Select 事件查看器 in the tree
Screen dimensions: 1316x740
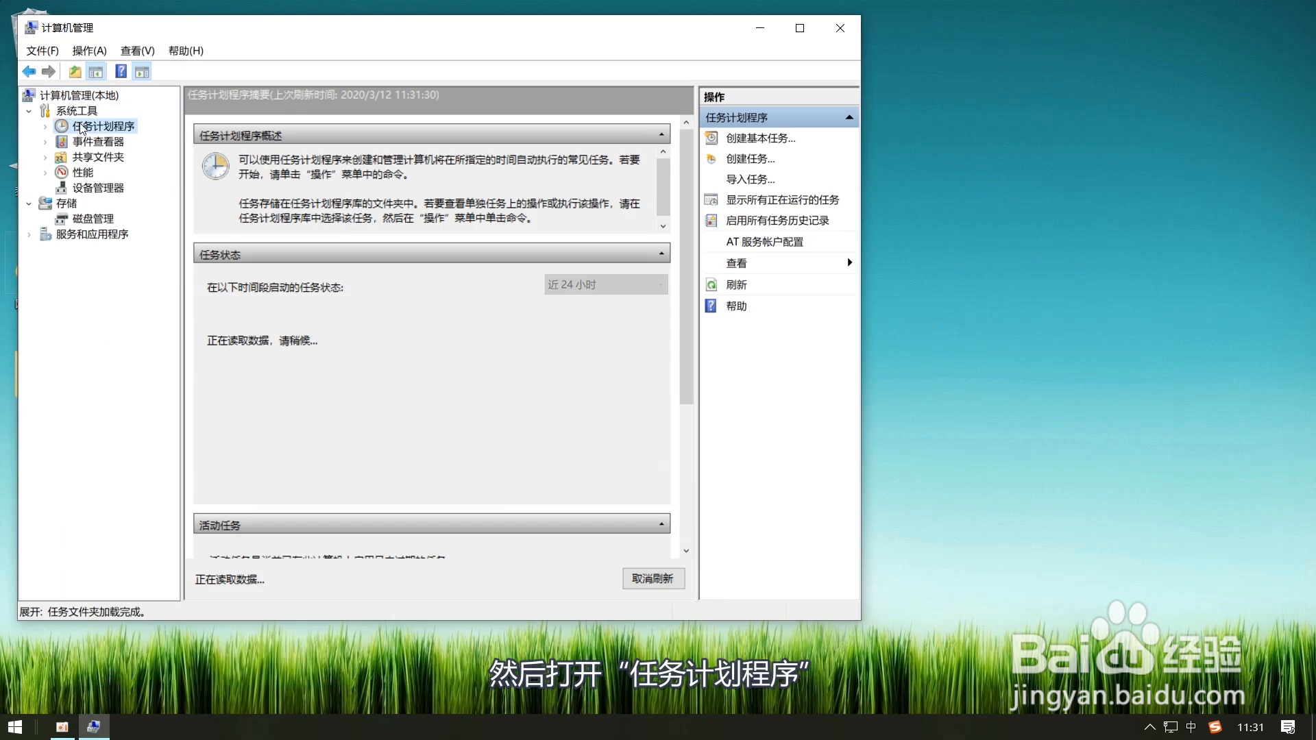[x=98, y=142]
